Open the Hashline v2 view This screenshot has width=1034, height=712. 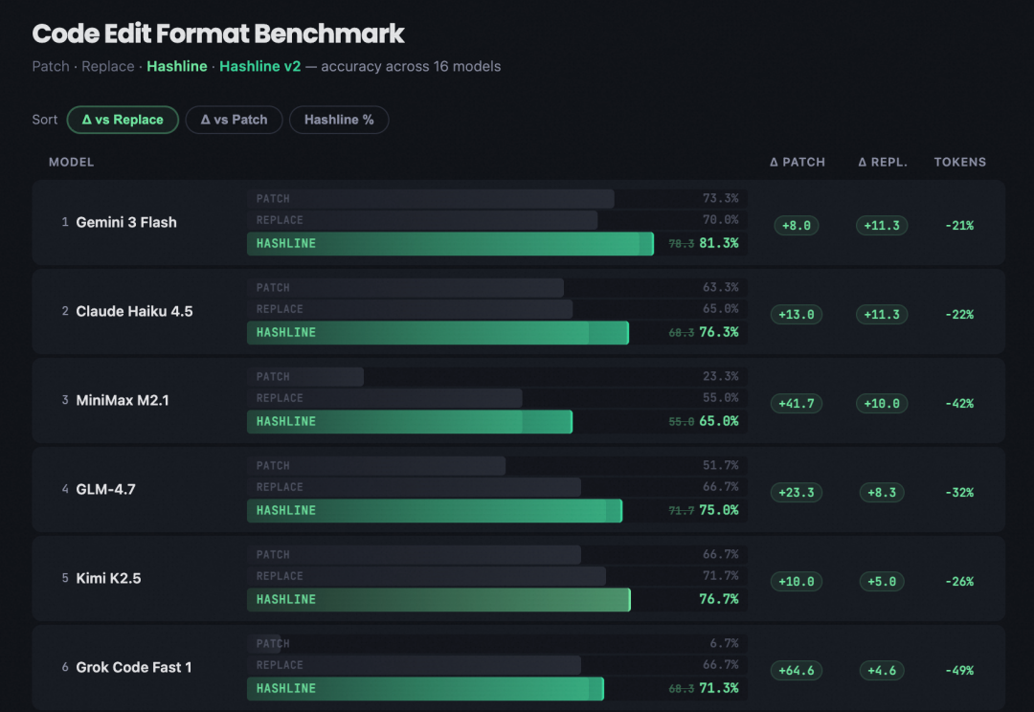coord(259,66)
